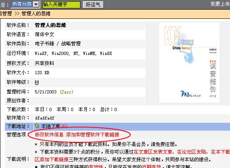Click the 管理人的思维 software title text
The width and height of the screenshot is (230, 168).
pyautogui.click(x=50, y=25)
